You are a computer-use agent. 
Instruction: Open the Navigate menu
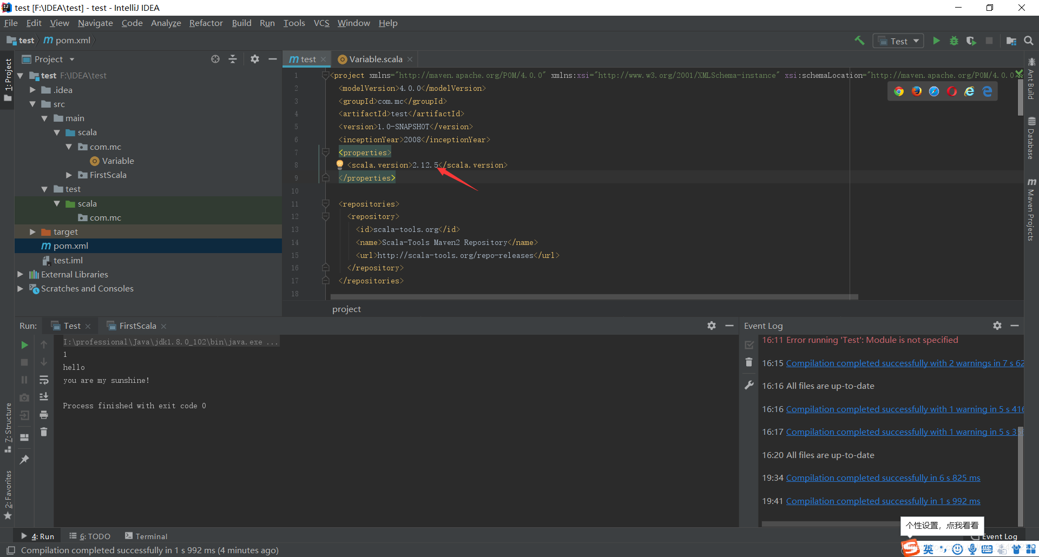(95, 23)
